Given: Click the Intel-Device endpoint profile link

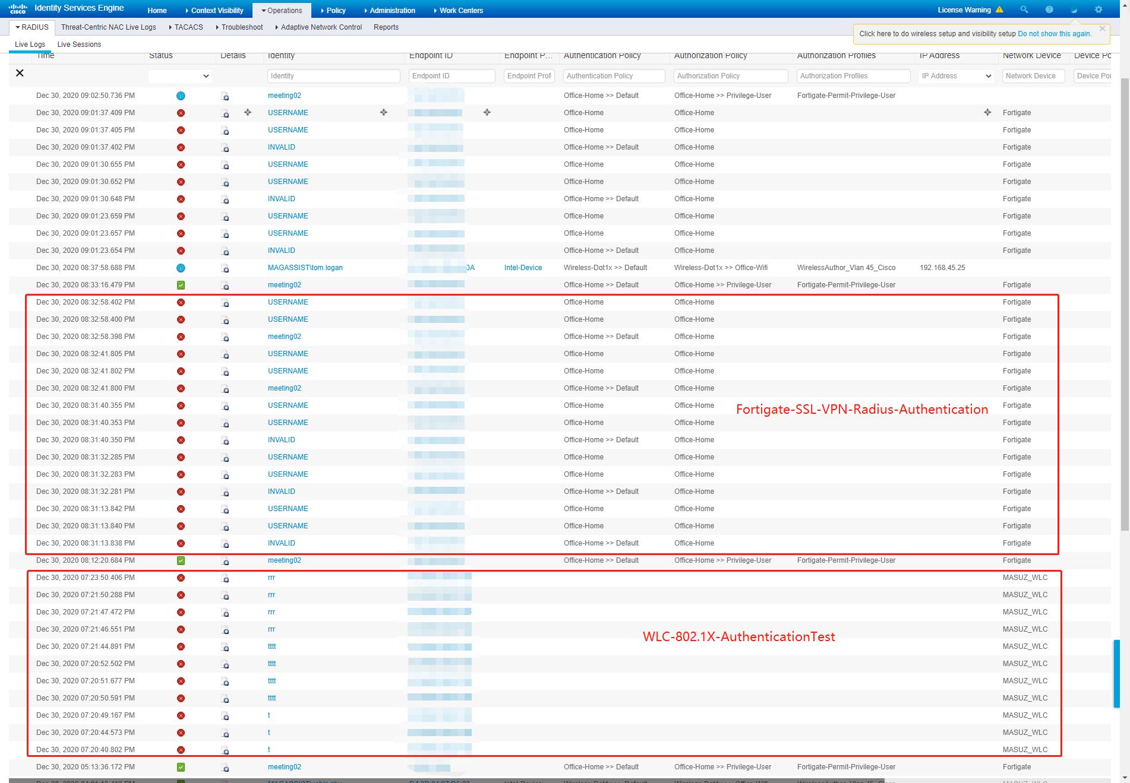Looking at the screenshot, I should 523,268.
